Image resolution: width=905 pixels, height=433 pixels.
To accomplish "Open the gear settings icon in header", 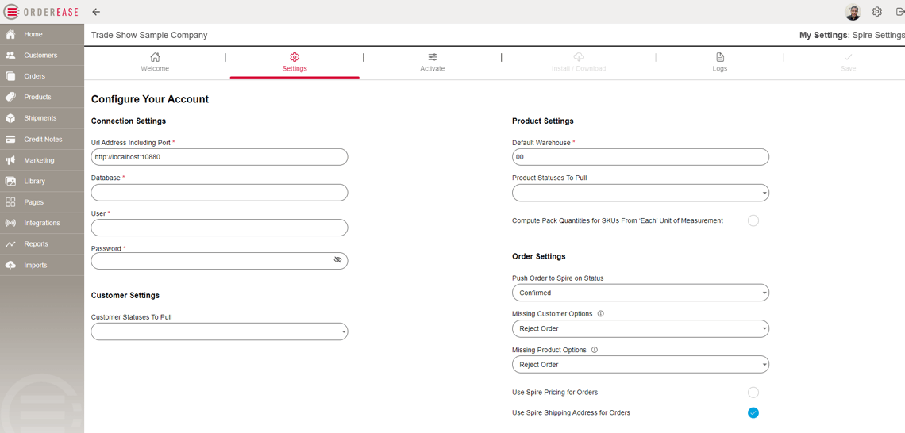I will pyautogui.click(x=876, y=12).
